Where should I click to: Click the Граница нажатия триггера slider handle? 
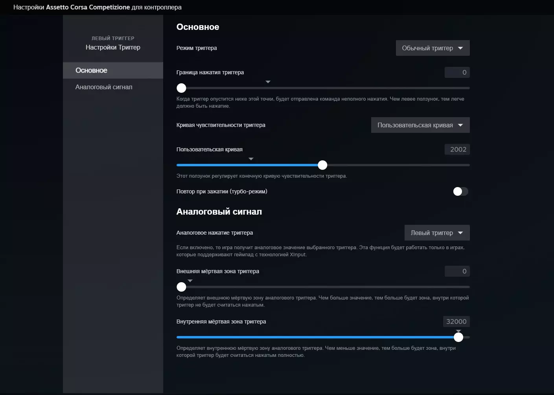pos(181,88)
